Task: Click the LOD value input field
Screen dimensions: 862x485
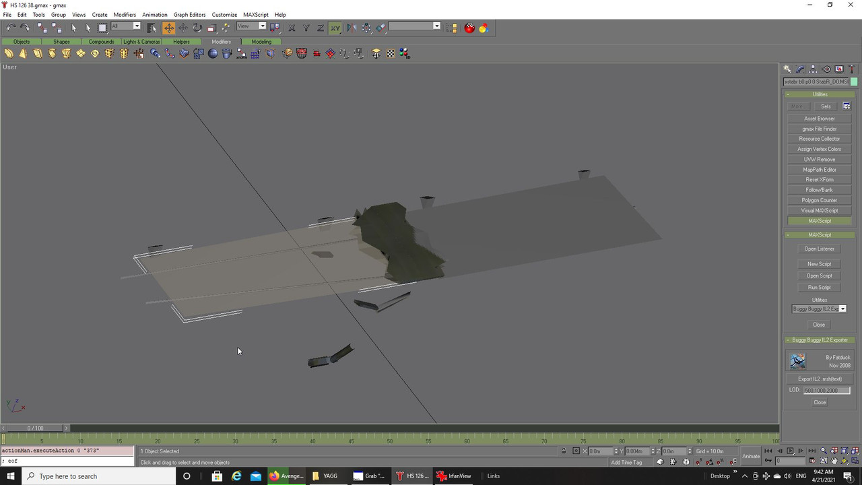Action: pos(826,390)
